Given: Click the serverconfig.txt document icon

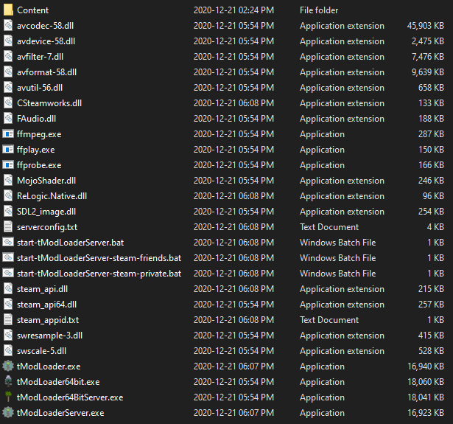Looking at the screenshot, I should click(x=8, y=227).
